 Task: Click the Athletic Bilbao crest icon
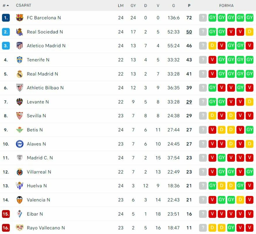20,88
